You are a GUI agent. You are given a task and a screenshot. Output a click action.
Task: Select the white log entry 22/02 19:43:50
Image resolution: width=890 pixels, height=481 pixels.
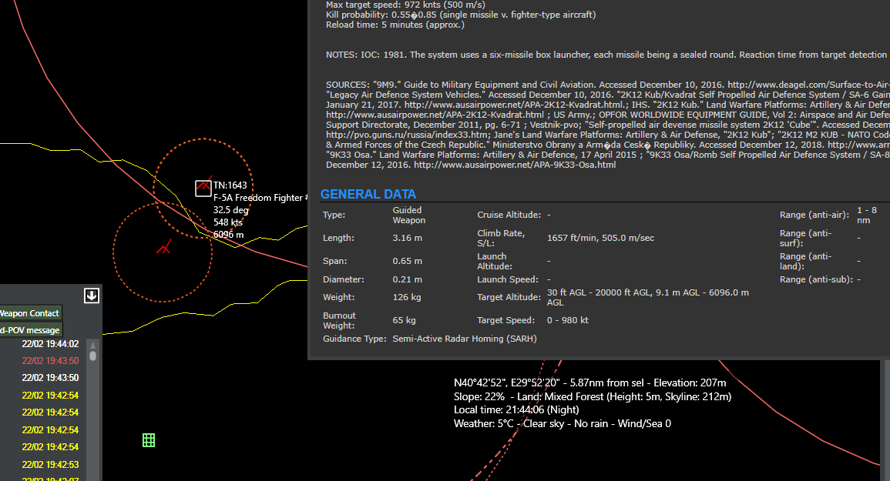click(50, 378)
